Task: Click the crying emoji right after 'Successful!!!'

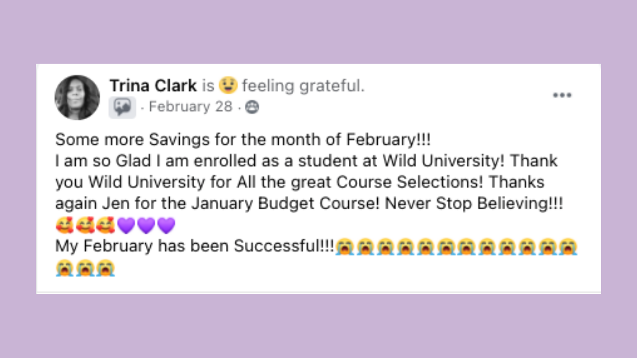Action: (x=345, y=247)
